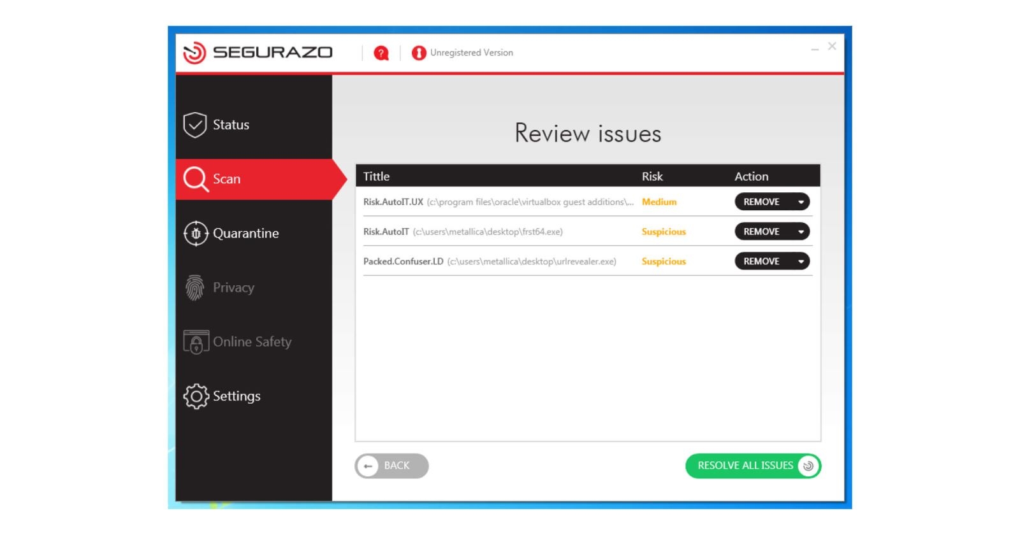Screen dimensions: 1020x535
Task: Click the Medium risk label
Action: [659, 202]
